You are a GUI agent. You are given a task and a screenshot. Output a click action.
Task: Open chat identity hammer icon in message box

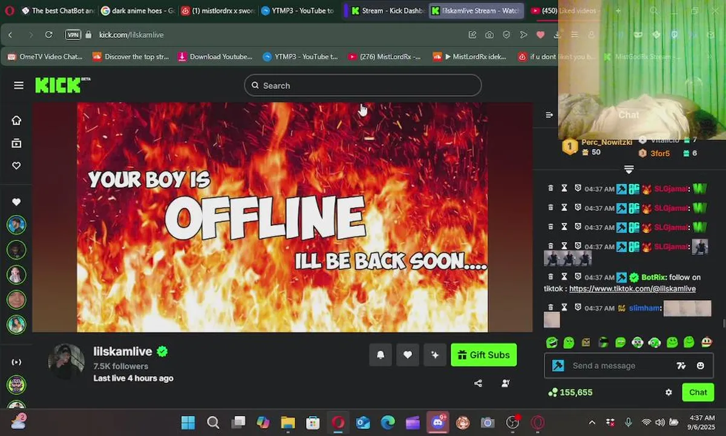click(558, 366)
